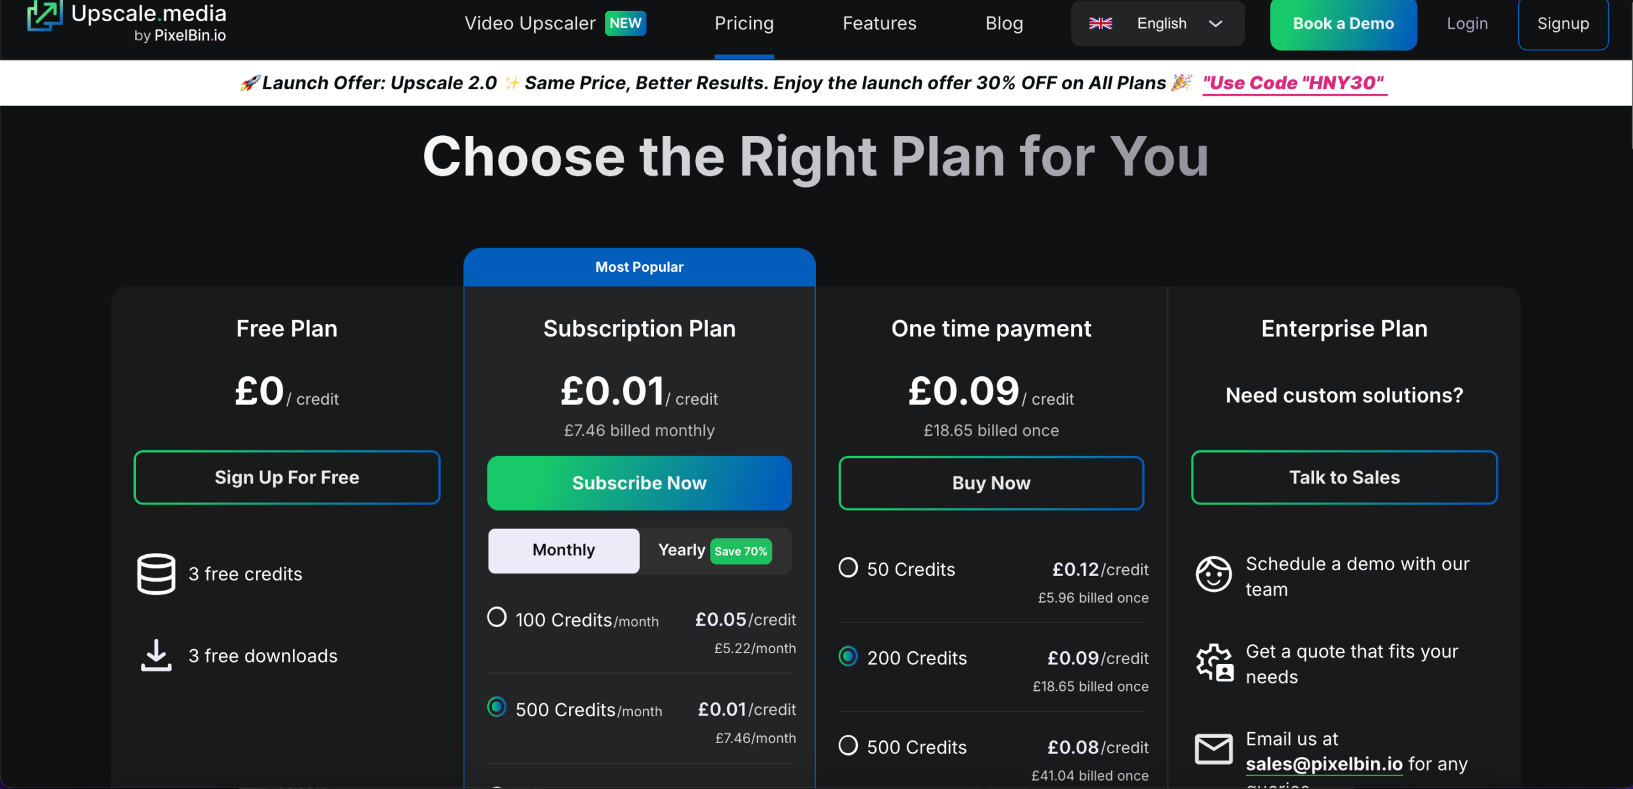Click the schedule demo face icon
1633x789 pixels.
click(1213, 574)
